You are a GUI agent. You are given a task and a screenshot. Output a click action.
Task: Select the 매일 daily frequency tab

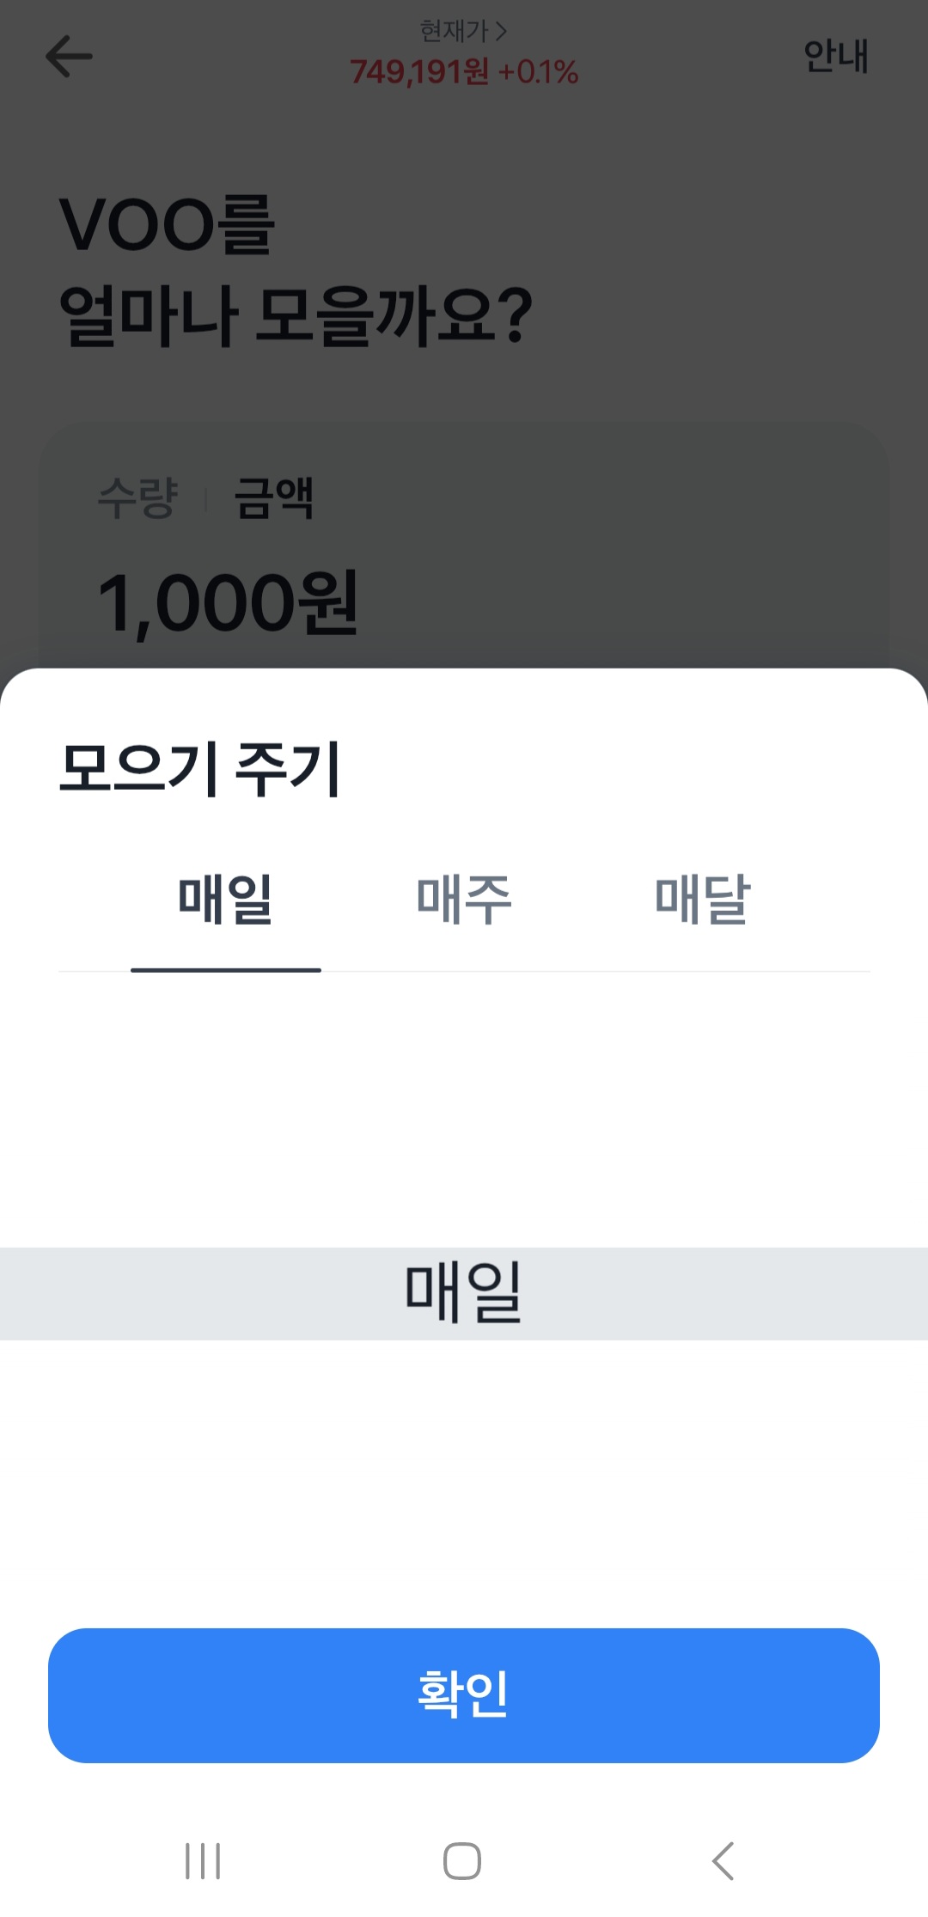[x=225, y=898]
